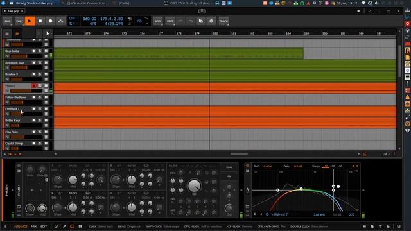Open the EQ 'High-cut 2' band type dropdown
Screen dimensions: 411x231
point(281,214)
